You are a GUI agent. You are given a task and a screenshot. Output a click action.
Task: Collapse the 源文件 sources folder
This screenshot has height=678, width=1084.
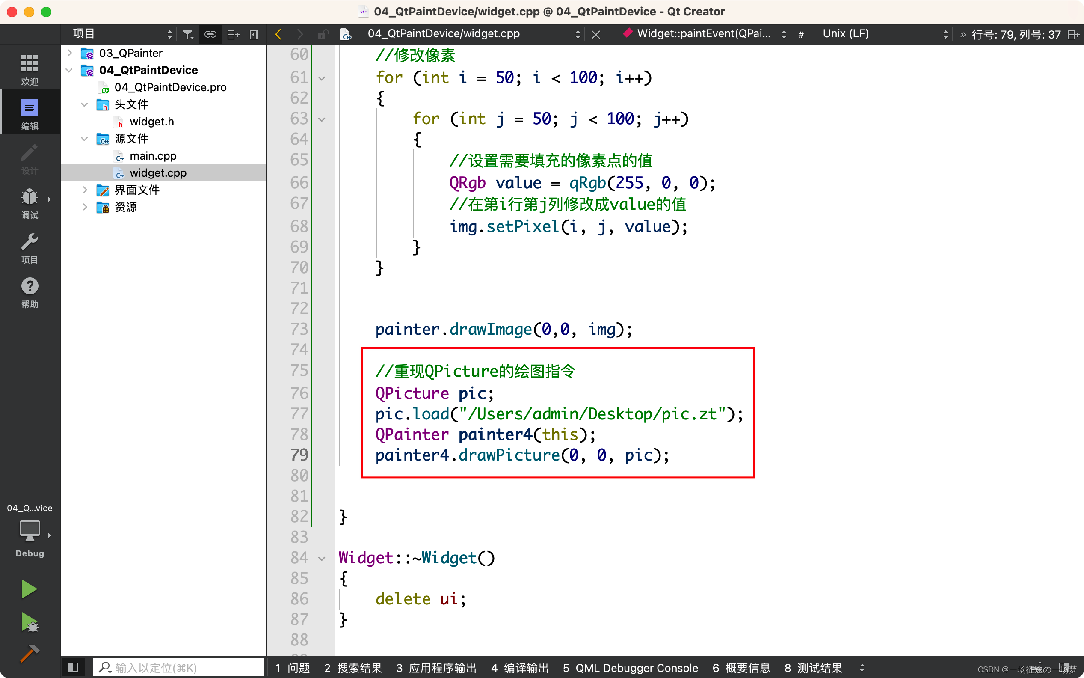tap(84, 139)
